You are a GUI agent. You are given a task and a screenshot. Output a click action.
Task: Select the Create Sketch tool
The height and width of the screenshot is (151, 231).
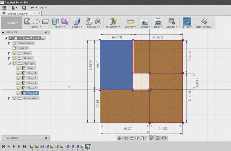(27, 21)
